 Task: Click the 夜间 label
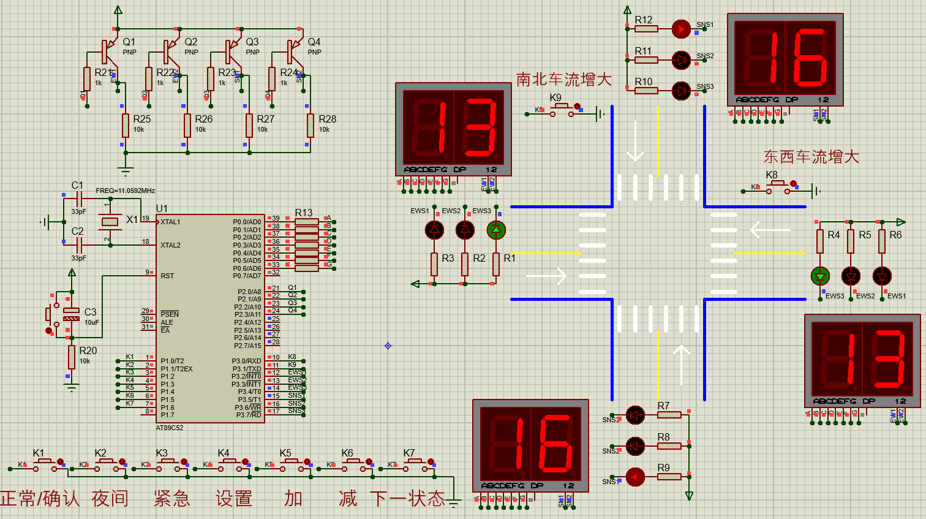[110, 498]
